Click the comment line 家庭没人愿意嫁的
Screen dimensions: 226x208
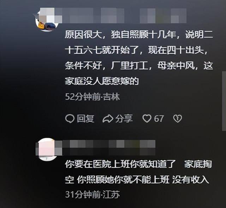click(x=102, y=81)
